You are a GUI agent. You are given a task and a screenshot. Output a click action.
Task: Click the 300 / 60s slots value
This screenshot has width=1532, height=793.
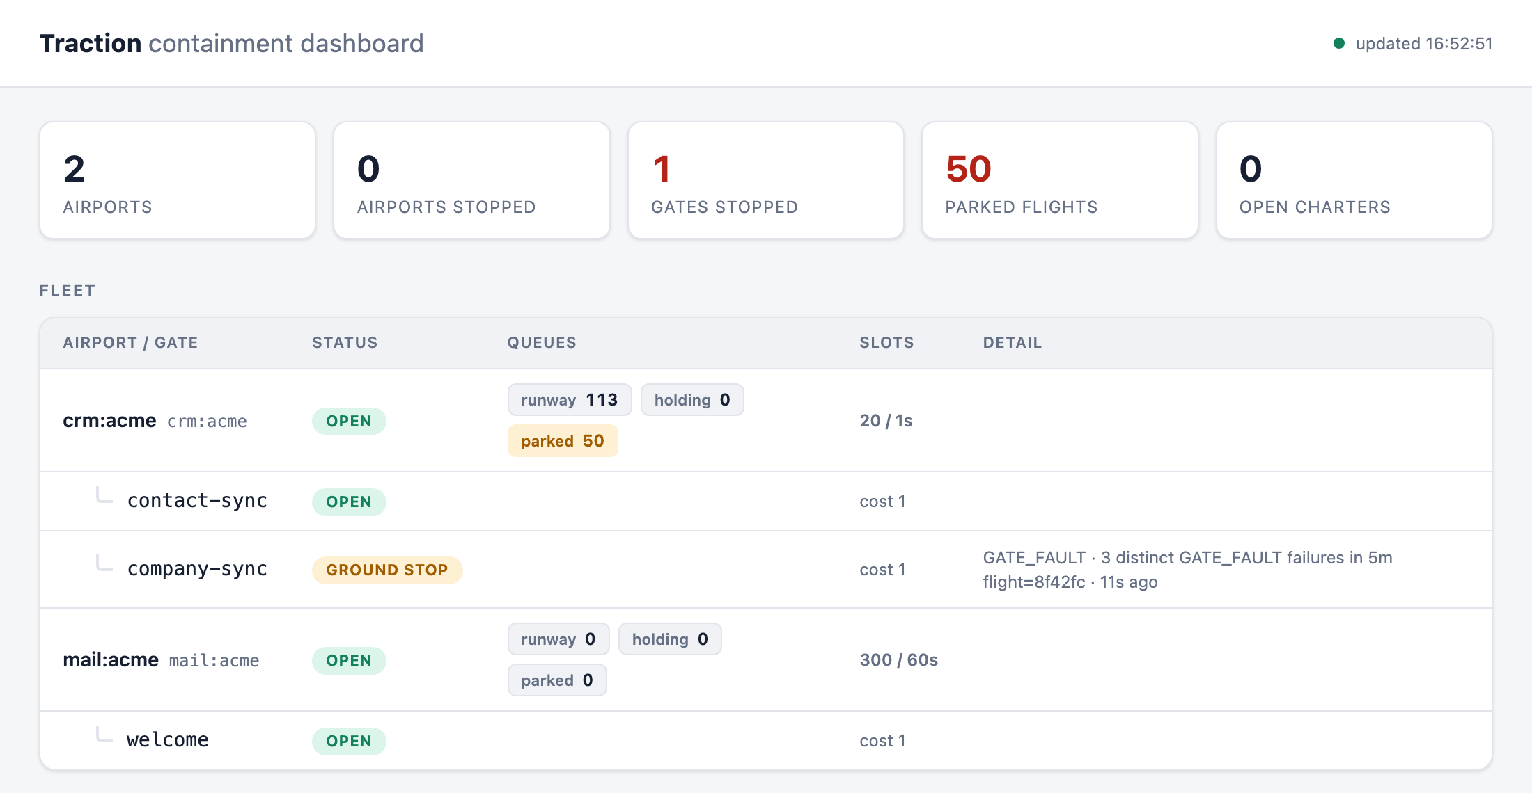coord(898,660)
